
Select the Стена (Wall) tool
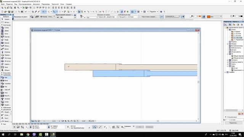pyautogui.click(x=5, y=28)
